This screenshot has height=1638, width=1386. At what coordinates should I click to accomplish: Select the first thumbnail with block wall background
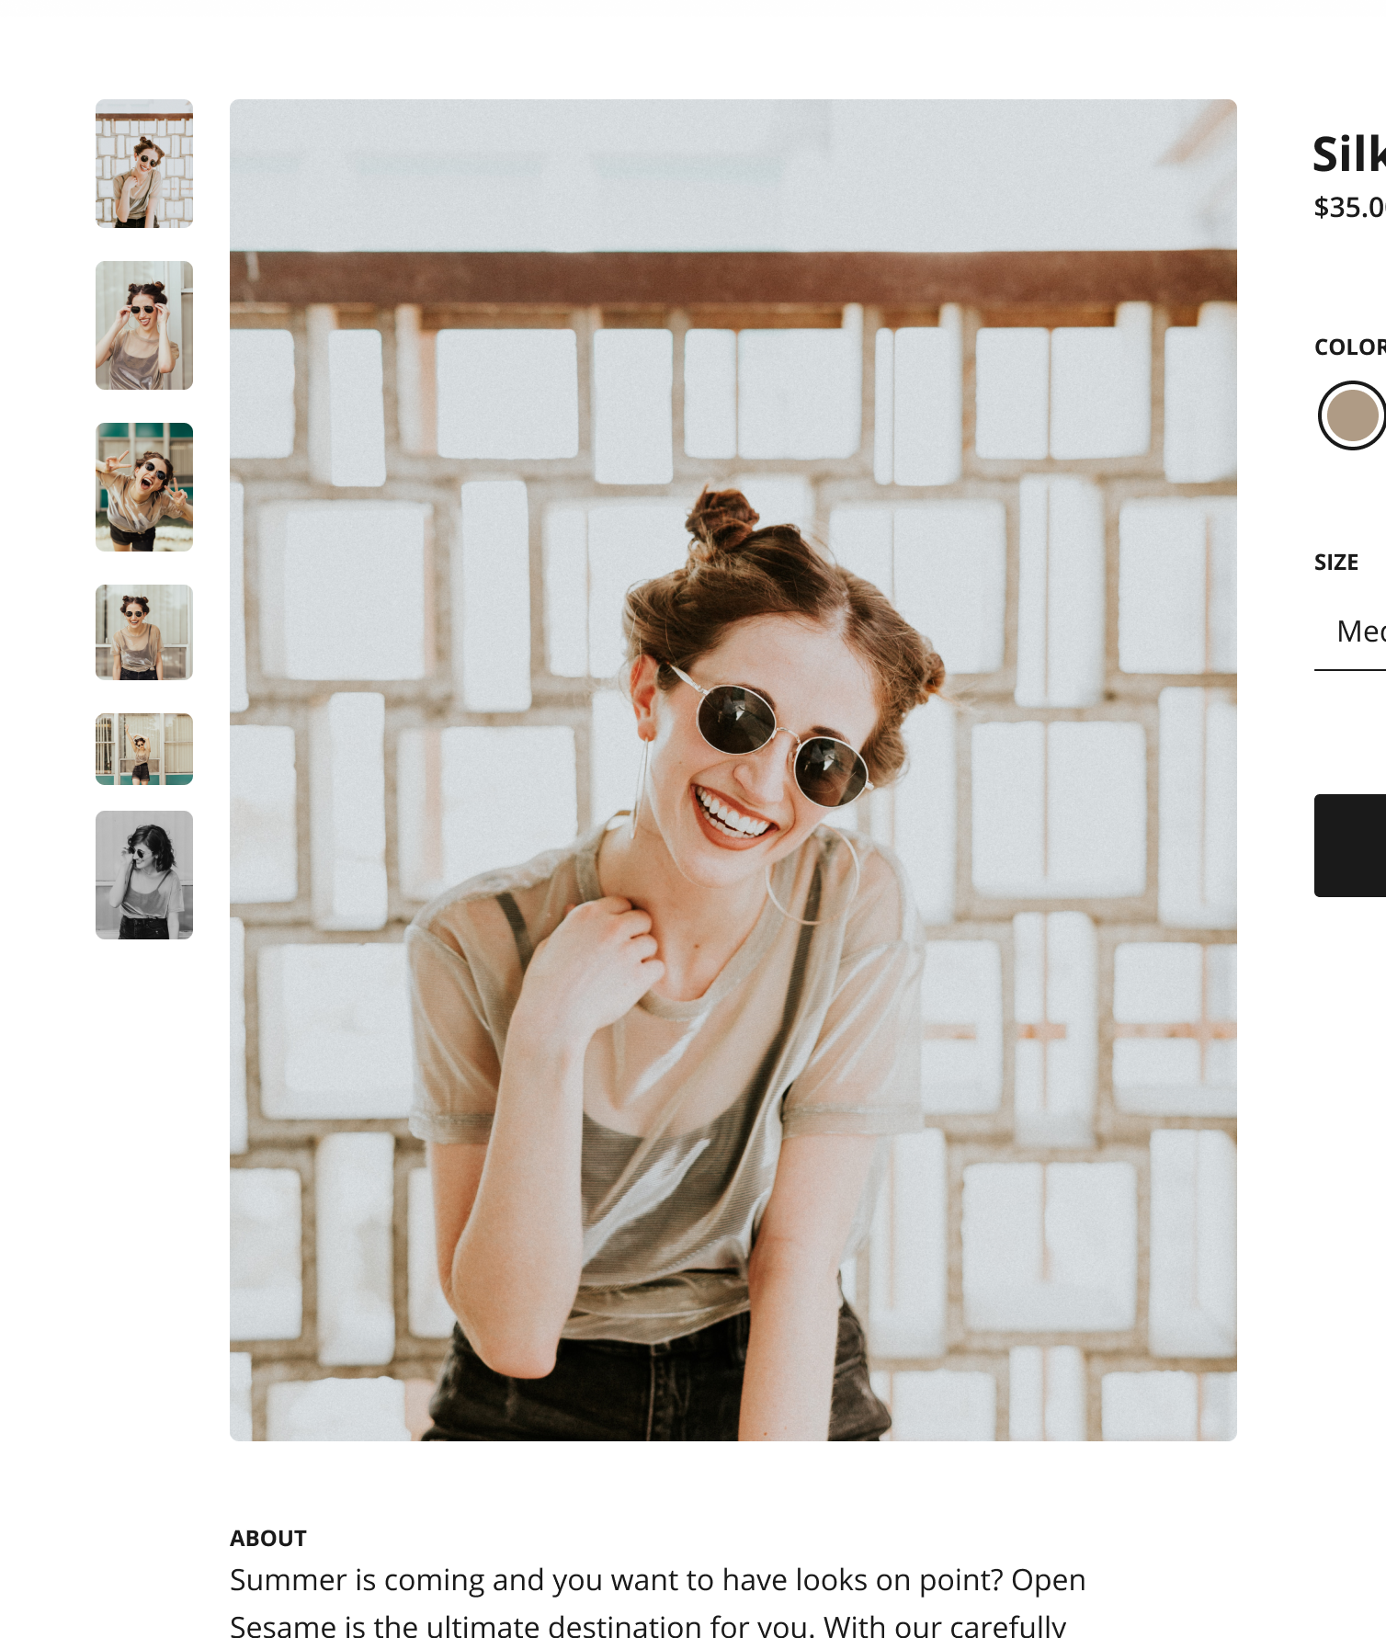click(144, 164)
